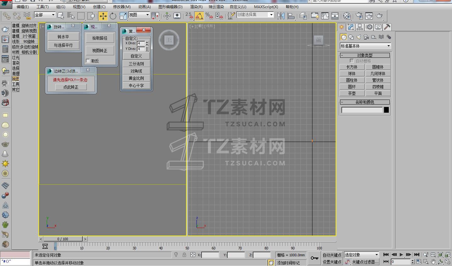Open the Material Editor icon
The height and width of the screenshot is (266, 452).
coord(347,16)
